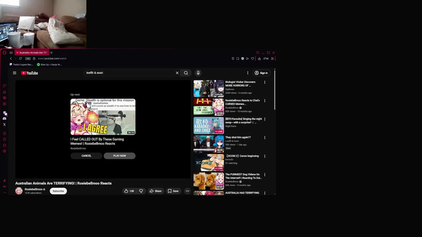422x237 pixels.
Task: Open the player send icon in toolbar
Action: click(x=248, y=59)
